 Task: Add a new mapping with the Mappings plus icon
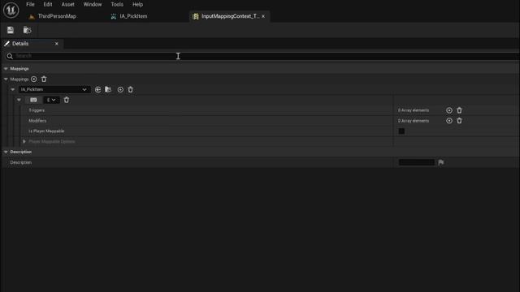(x=34, y=79)
